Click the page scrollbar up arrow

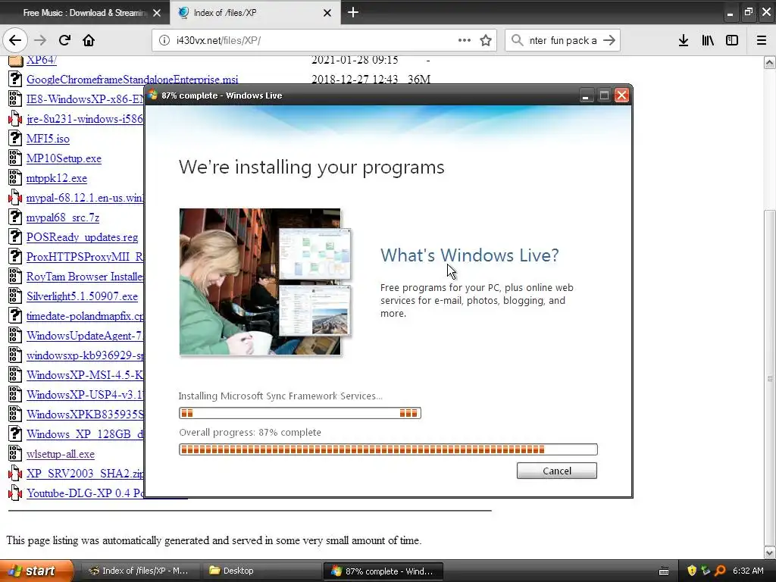coord(770,62)
